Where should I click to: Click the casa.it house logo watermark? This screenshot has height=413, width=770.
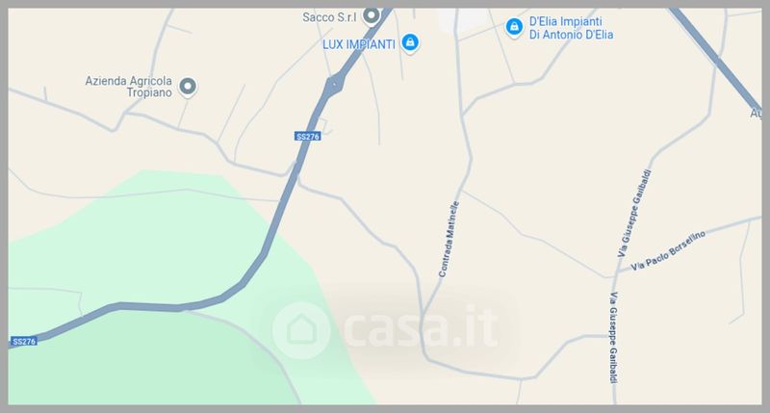click(x=301, y=330)
